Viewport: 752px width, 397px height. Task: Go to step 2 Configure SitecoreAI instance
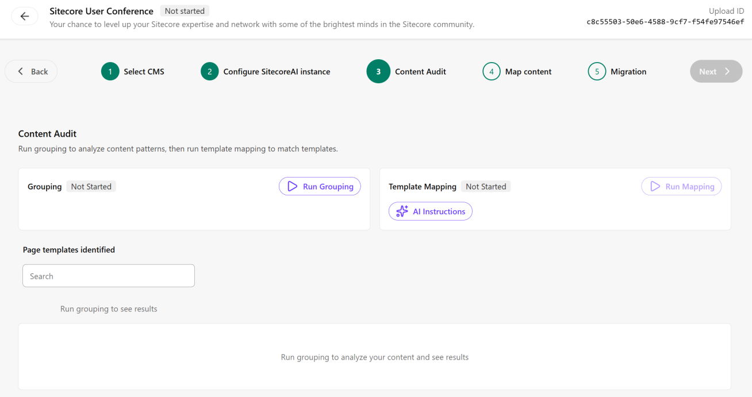[x=266, y=71]
